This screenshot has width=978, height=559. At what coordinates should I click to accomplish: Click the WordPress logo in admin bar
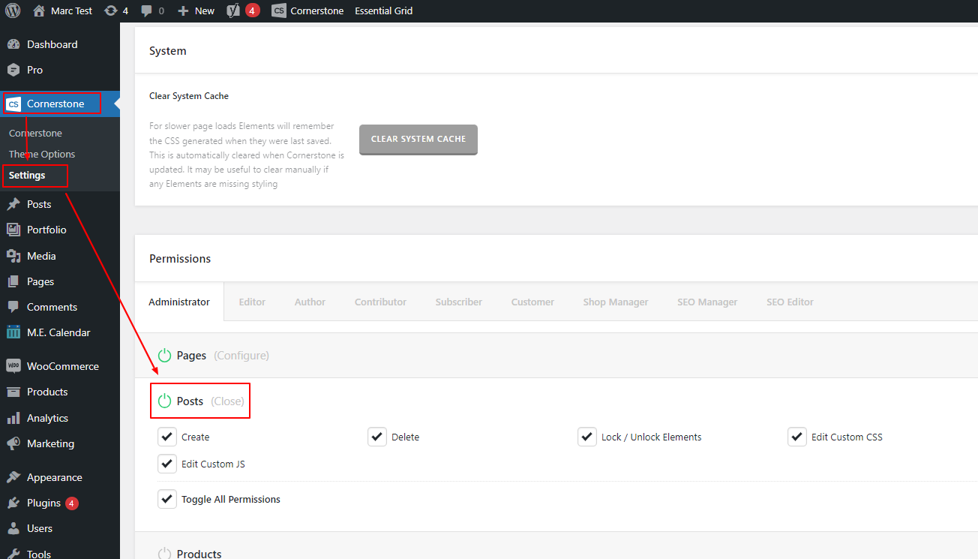coord(13,11)
